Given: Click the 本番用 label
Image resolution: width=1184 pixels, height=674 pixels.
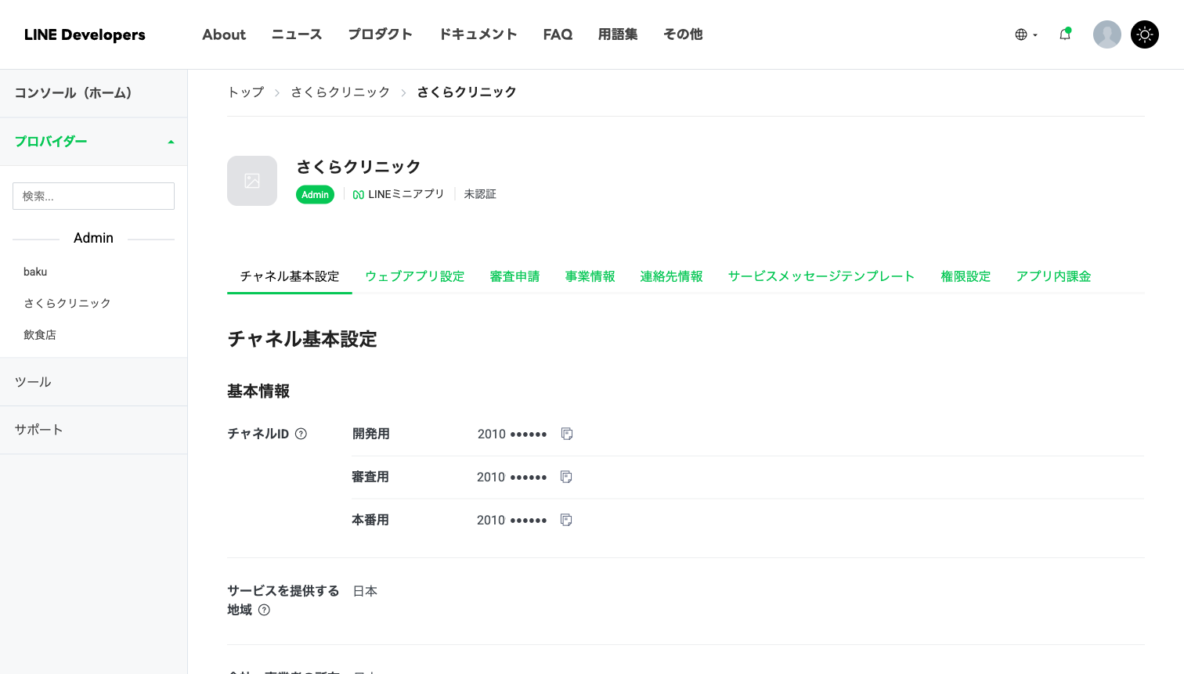Looking at the screenshot, I should [370, 520].
